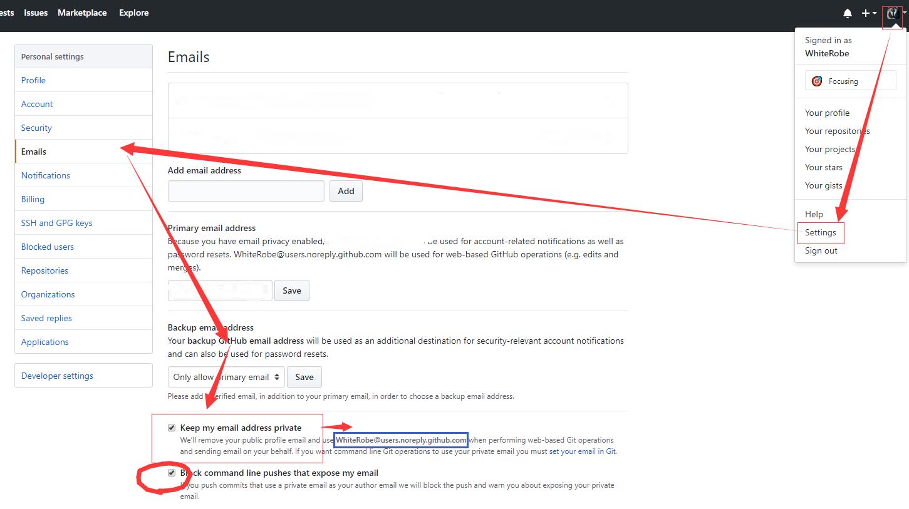Select Emails in settings sidebar
This screenshot has height=509, width=909.
click(x=83, y=152)
